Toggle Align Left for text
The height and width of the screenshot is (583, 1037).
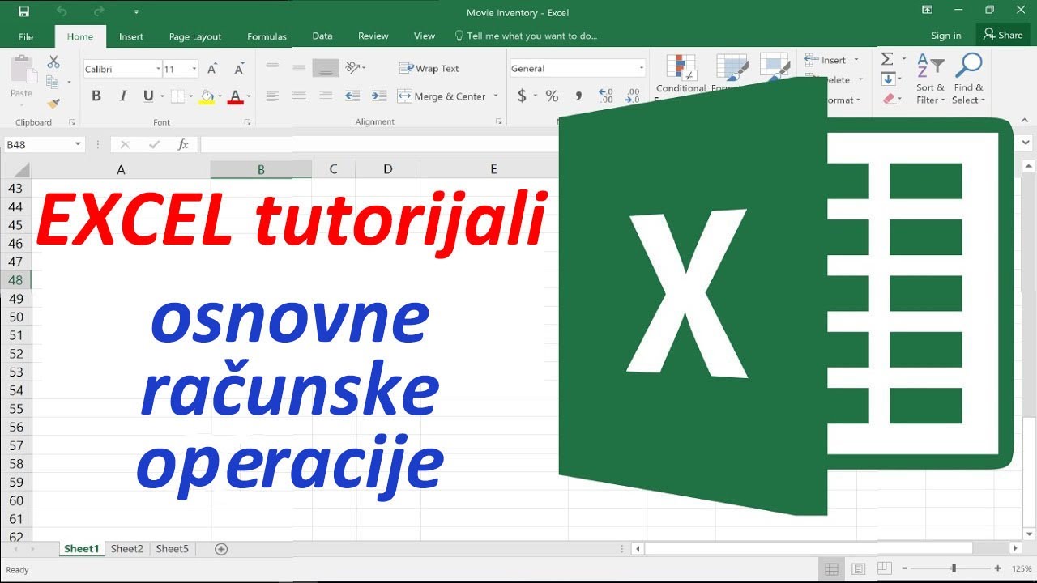[272, 96]
